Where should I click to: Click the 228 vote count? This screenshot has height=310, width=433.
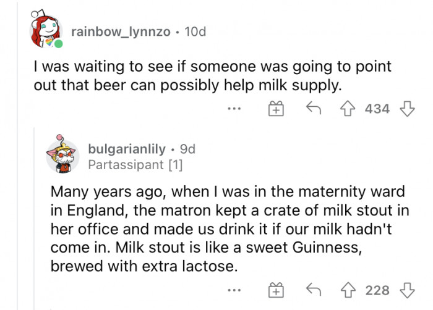pyautogui.click(x=377, y=290)
